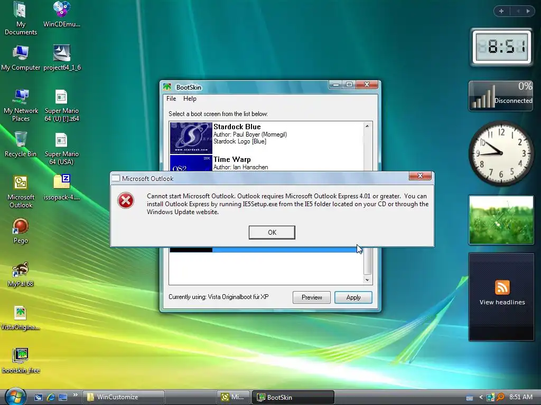
Task: Close the BootSkin window
Action: pos(367,84)
